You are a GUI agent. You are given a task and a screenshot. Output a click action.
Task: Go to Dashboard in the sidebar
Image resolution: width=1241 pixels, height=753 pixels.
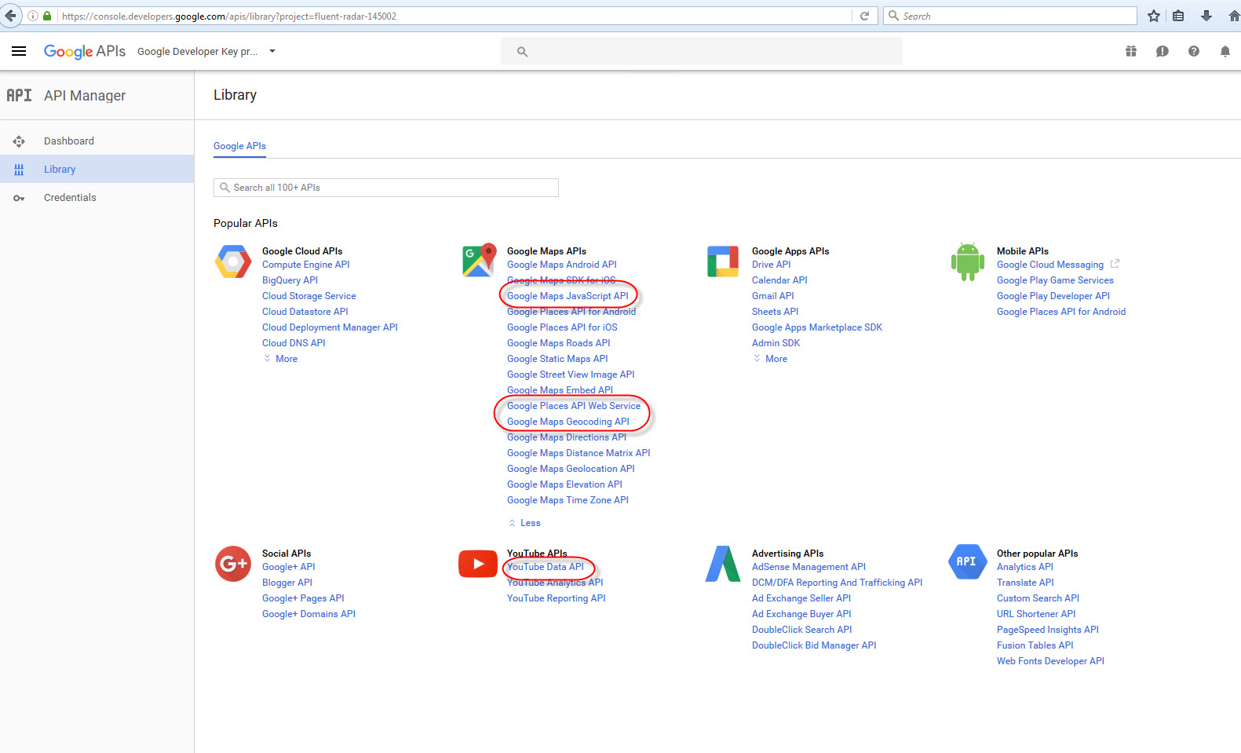pyautogui.click(x=68, y=141)
